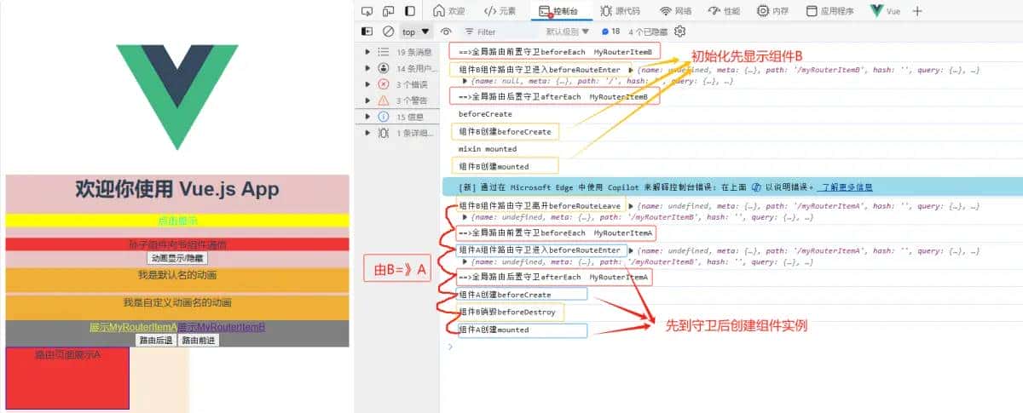This screenshot has width=1023, height=413.
Task: Click the 点击显示 yellow bar
Action: point(177,221)
